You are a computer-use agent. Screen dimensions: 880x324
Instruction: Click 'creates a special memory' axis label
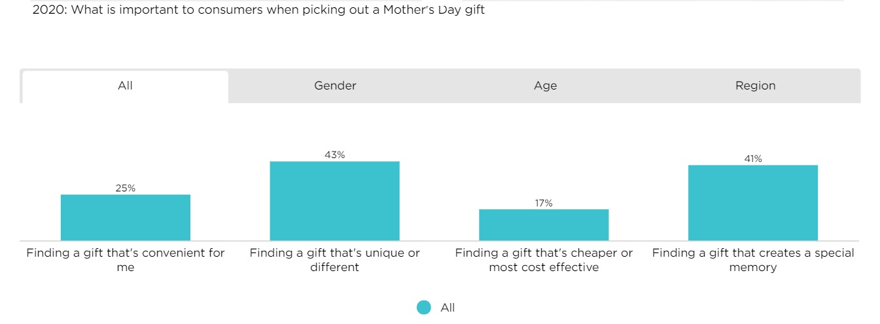point(752,260)
